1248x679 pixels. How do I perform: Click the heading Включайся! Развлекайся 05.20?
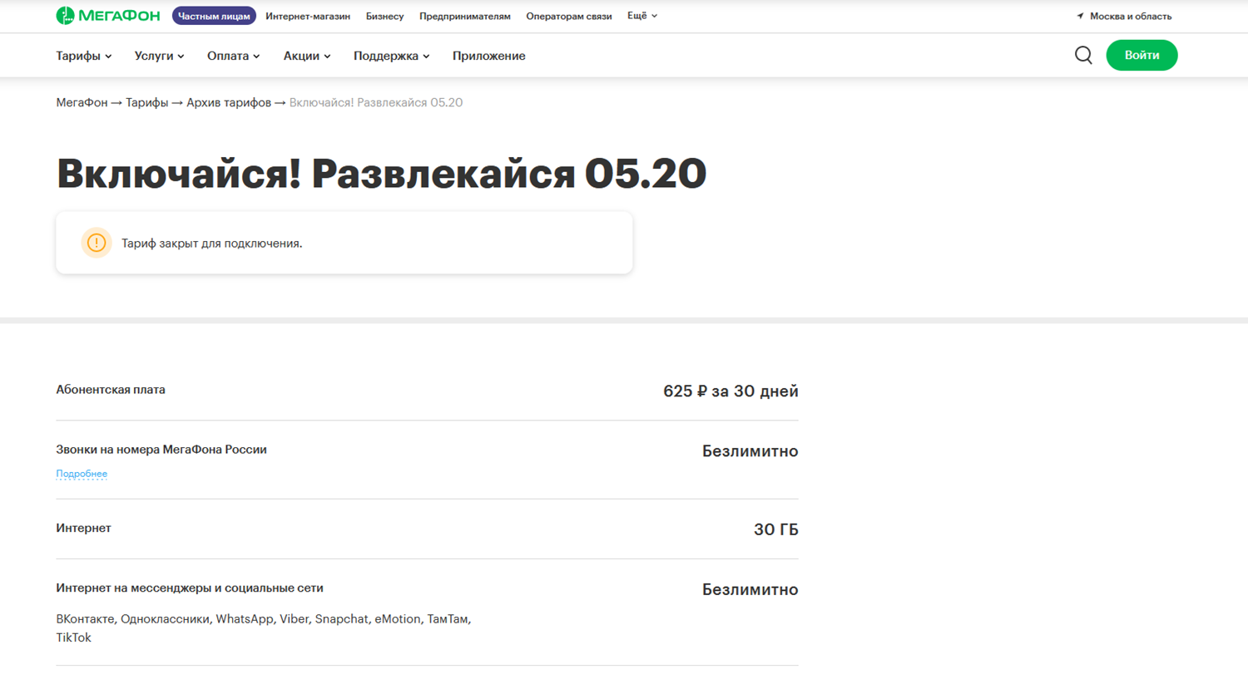pos(381,174)
